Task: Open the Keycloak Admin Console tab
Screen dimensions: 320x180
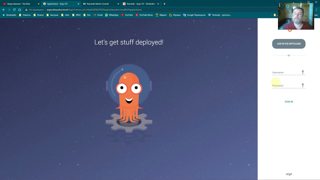Action: [100, 4]
